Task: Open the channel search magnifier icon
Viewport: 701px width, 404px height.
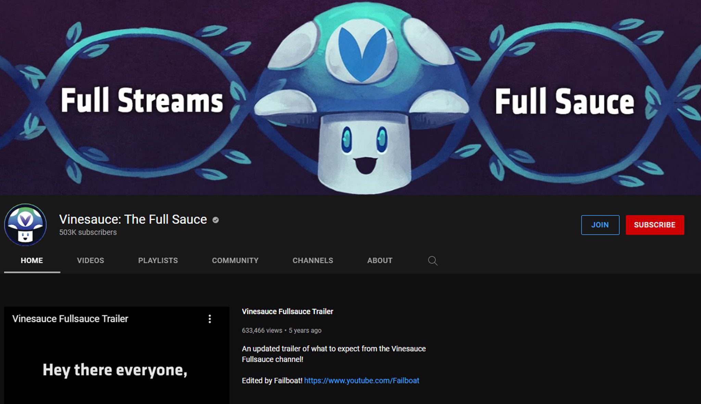Action: click(x=433, y=261)
